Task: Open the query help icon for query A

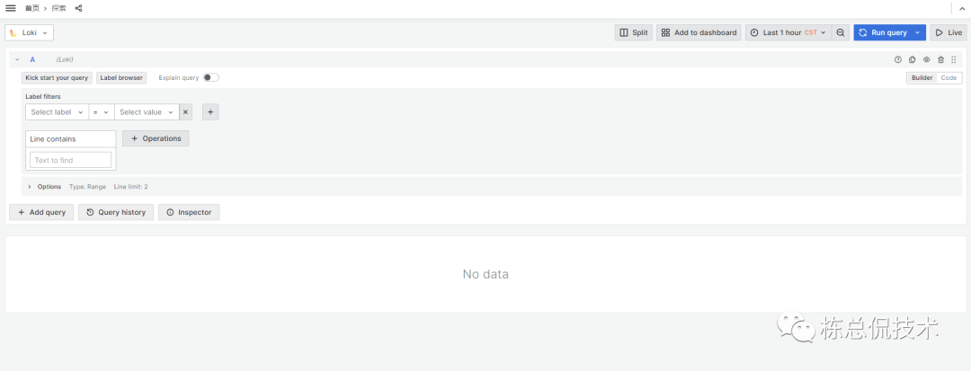Action: point(897,59)
